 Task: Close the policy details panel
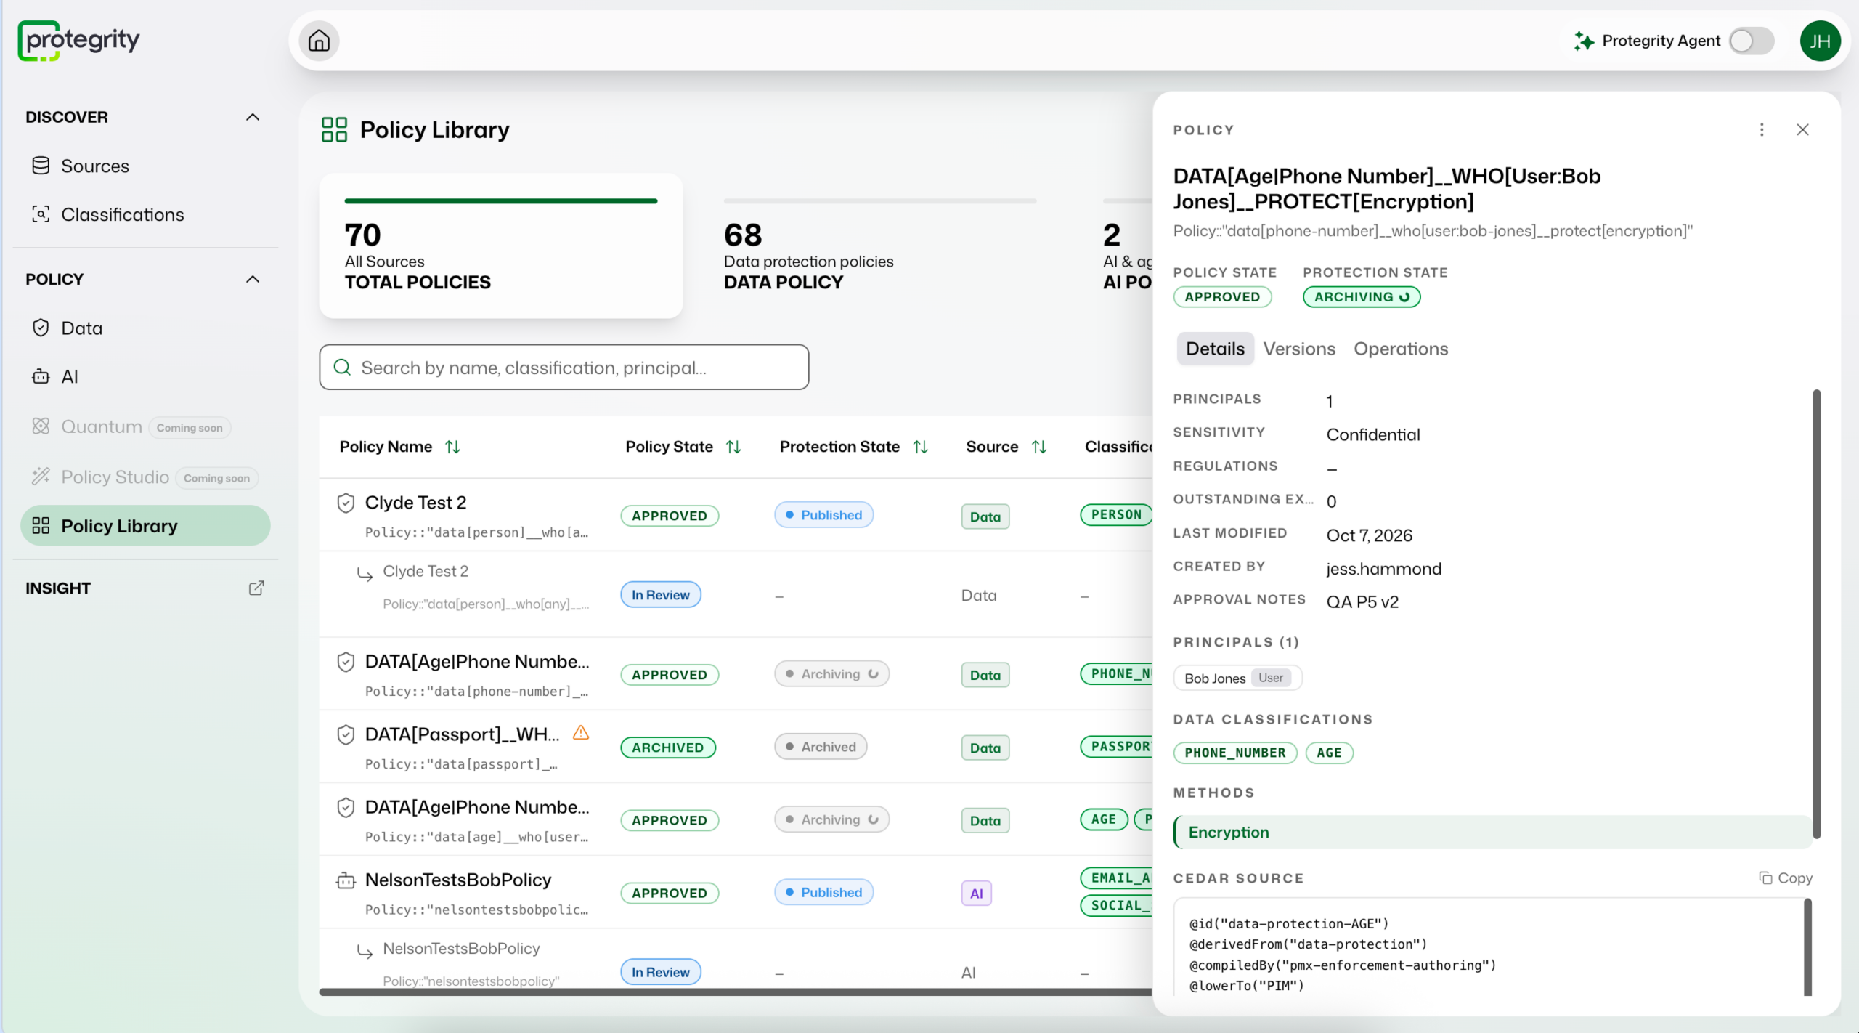[1802, 129]
